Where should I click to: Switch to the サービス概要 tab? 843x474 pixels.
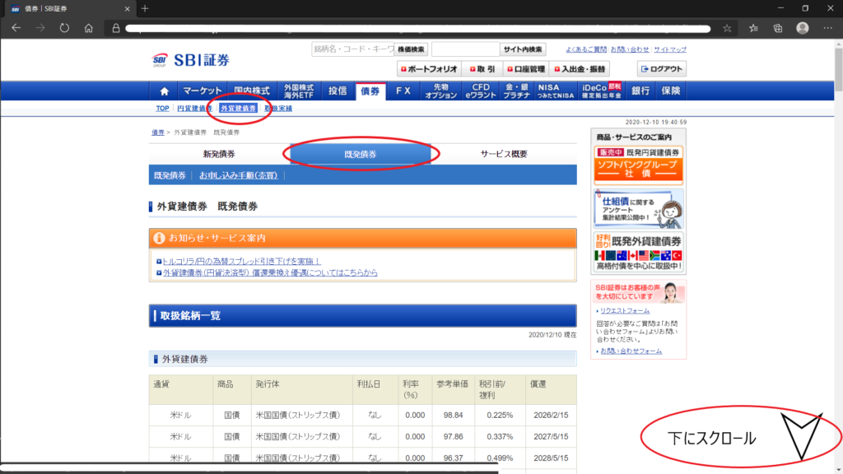(504, 154)
